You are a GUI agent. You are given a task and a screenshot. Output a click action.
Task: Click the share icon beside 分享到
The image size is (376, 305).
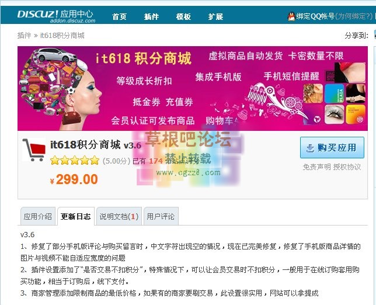tap(375, 35)
